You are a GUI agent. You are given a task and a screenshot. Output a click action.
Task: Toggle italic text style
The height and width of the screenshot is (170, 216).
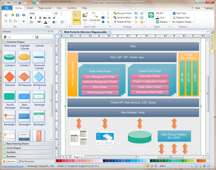[x=36, y=18]
